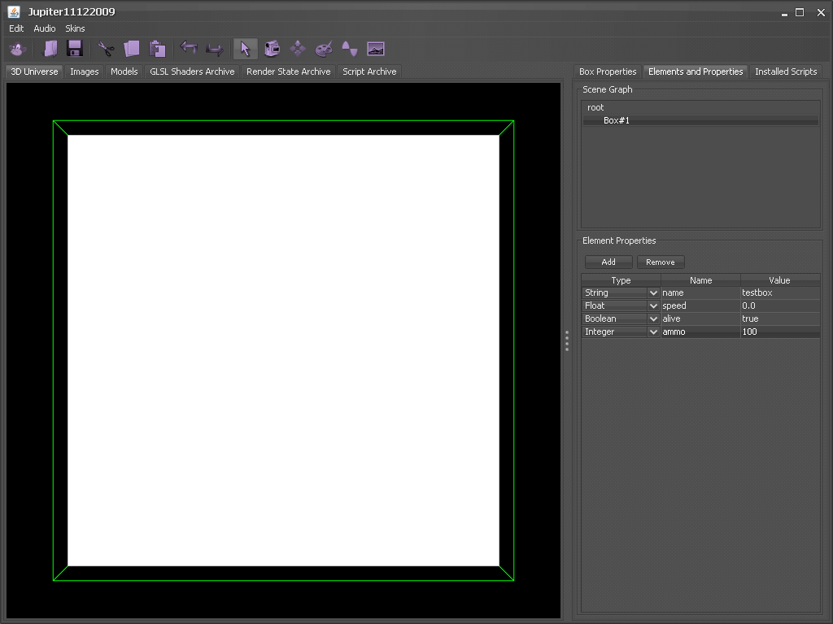The image size is (833, 624).
Task: Click the Cut scissors icon
Action: 105,49
